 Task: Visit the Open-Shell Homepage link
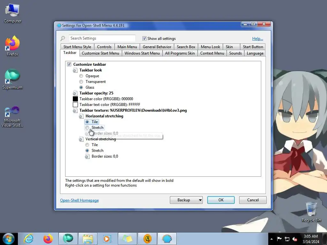[x=80, y=200]
